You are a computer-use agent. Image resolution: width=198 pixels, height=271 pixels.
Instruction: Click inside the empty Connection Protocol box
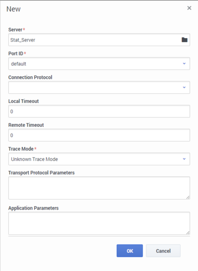(99, 88)
